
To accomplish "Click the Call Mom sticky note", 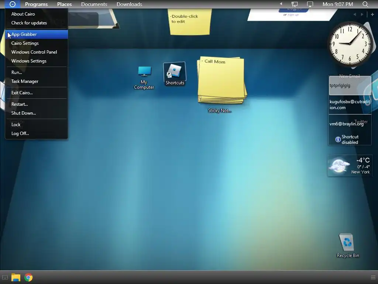I will pos(221,80).
